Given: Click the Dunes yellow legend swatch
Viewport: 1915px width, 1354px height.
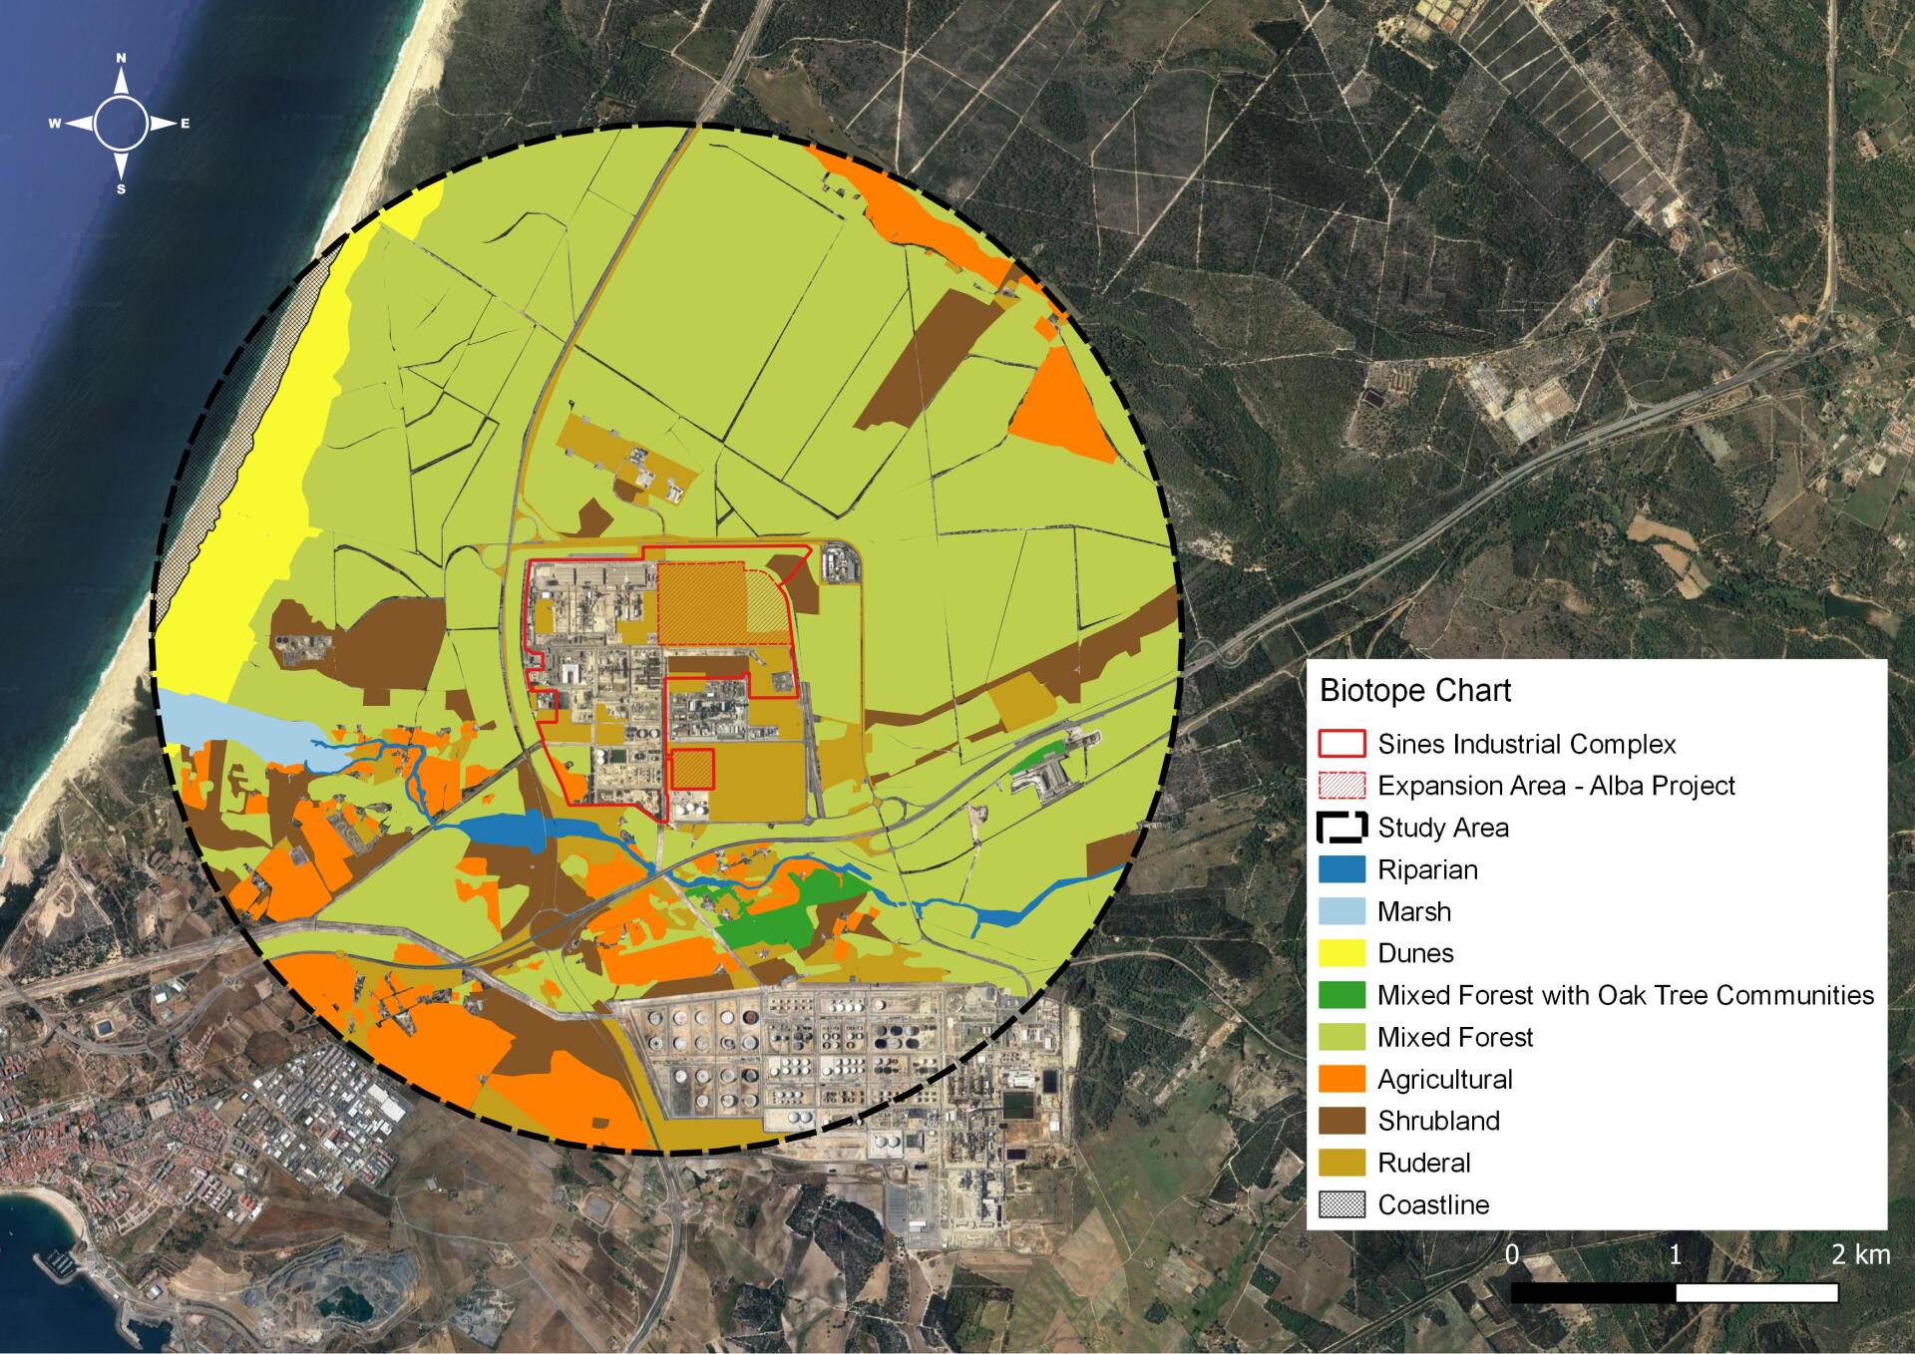Looking at the screenshot, I should point(1341,953).
